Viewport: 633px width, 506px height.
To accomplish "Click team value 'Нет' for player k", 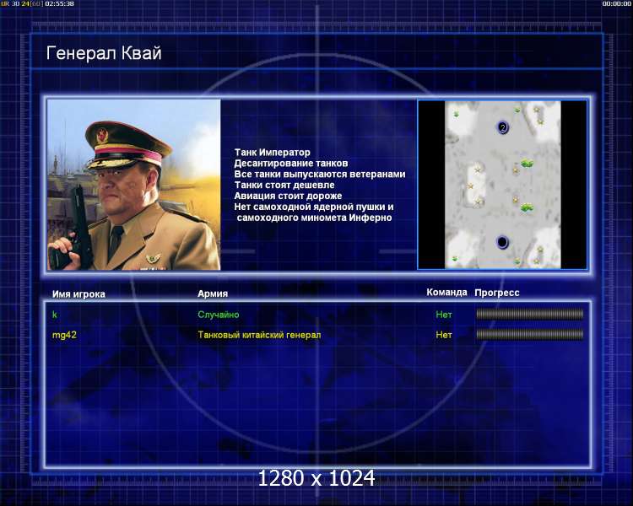I will [444, 315].
